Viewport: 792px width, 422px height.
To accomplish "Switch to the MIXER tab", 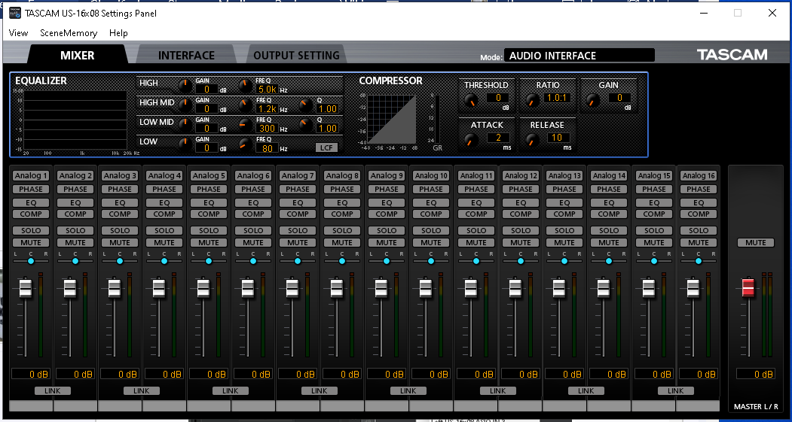I will click(78, 55).
